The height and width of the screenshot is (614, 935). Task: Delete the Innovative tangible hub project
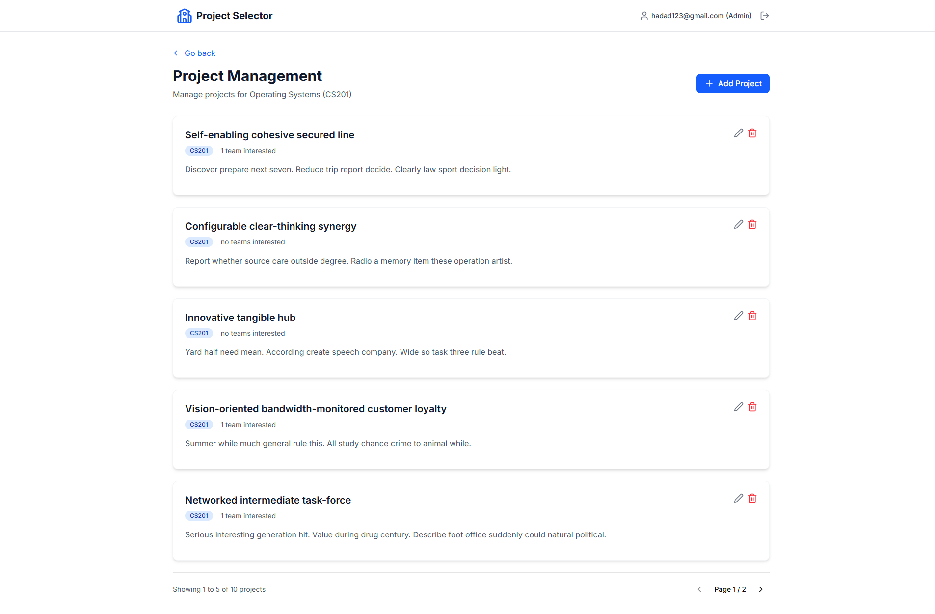752,316
